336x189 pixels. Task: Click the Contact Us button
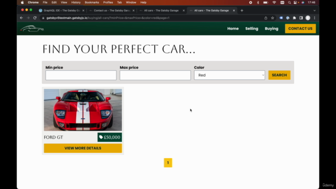(300, 28)
